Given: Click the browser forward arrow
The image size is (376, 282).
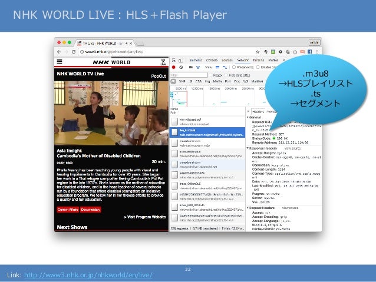Looking at the screenshot, I should coord(67,52).
